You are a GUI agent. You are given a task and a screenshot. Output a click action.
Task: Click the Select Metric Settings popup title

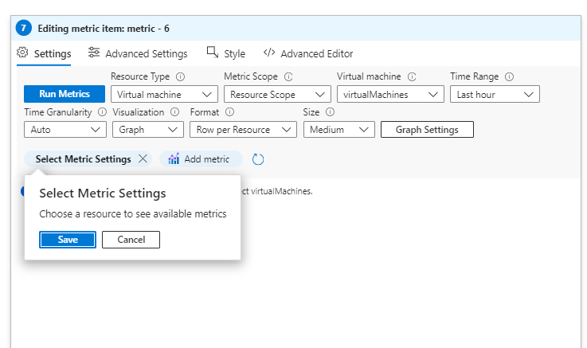pyautogui.click(x=103, y=193)
